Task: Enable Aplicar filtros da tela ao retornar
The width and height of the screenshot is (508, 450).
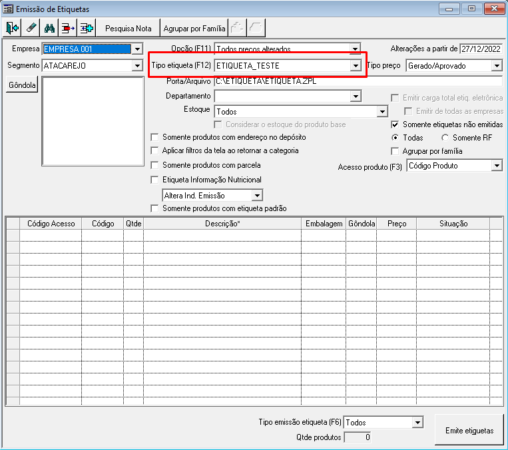Action: click(155, 150)
